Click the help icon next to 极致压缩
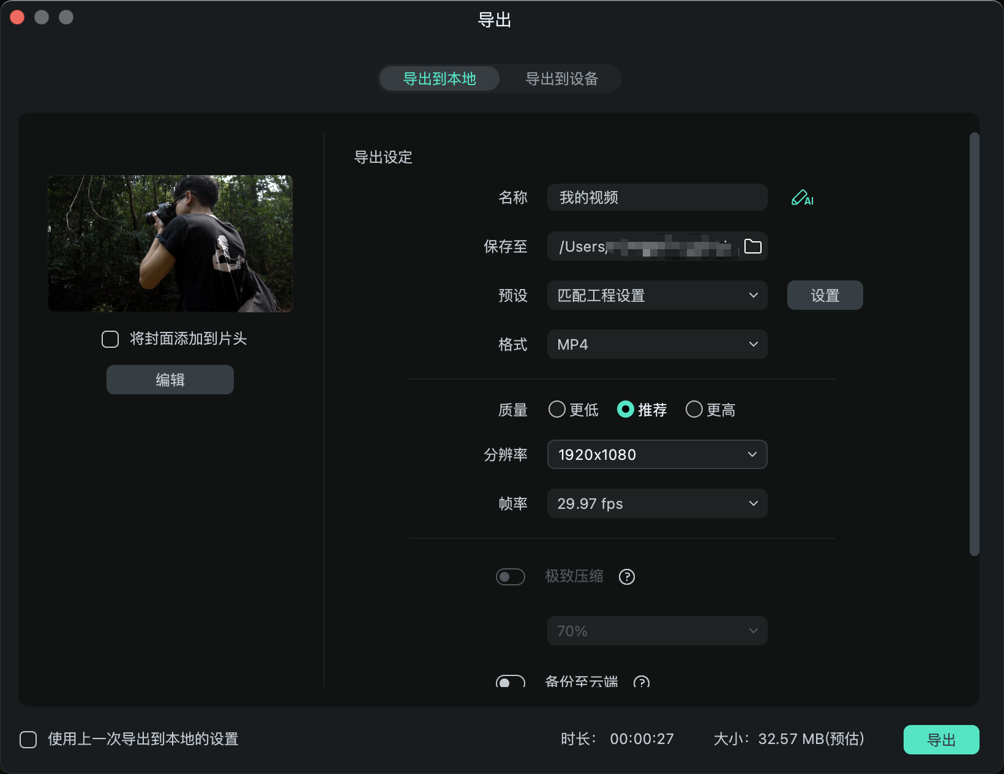Screen dimensions: 1004x774 point(626,576)
